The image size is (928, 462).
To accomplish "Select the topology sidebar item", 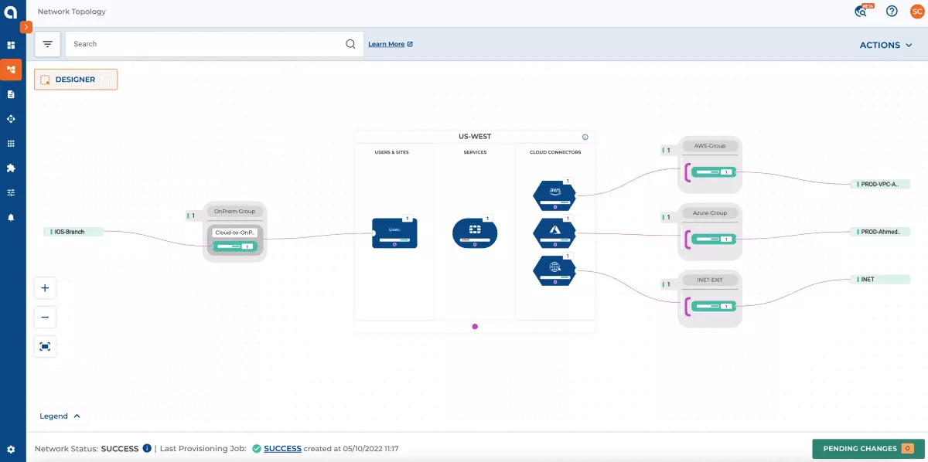I will (11, 70).
